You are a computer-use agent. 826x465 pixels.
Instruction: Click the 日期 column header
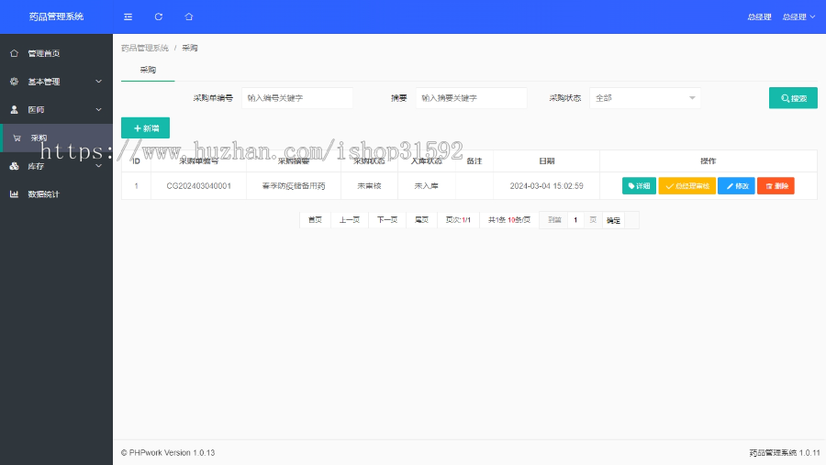point(546,161)
